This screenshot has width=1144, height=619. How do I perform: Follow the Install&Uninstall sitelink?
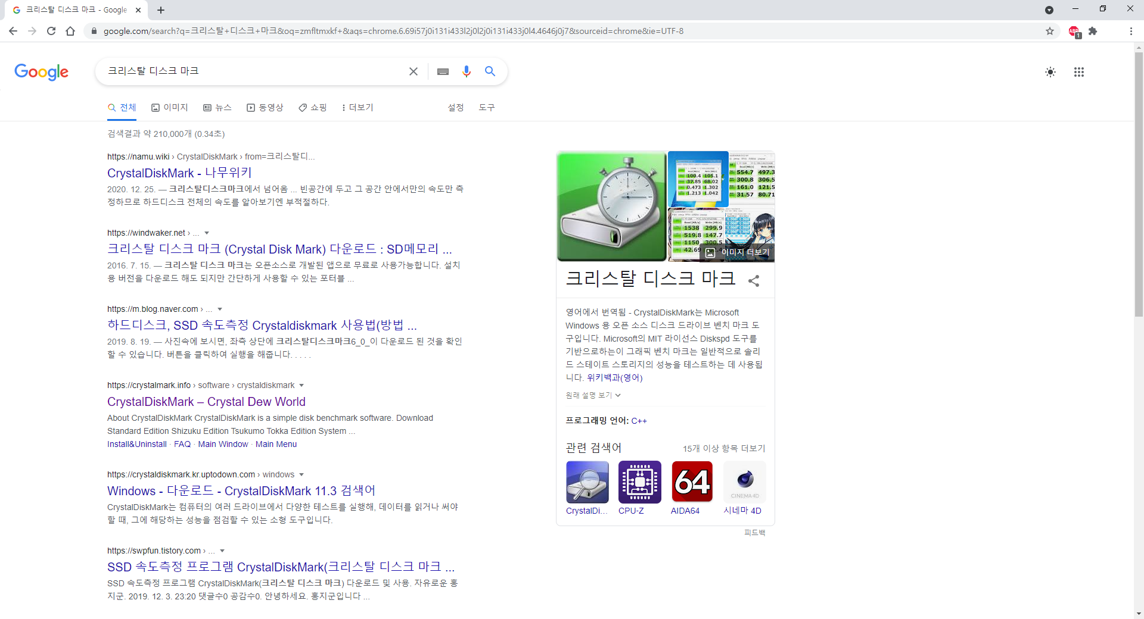137,445
